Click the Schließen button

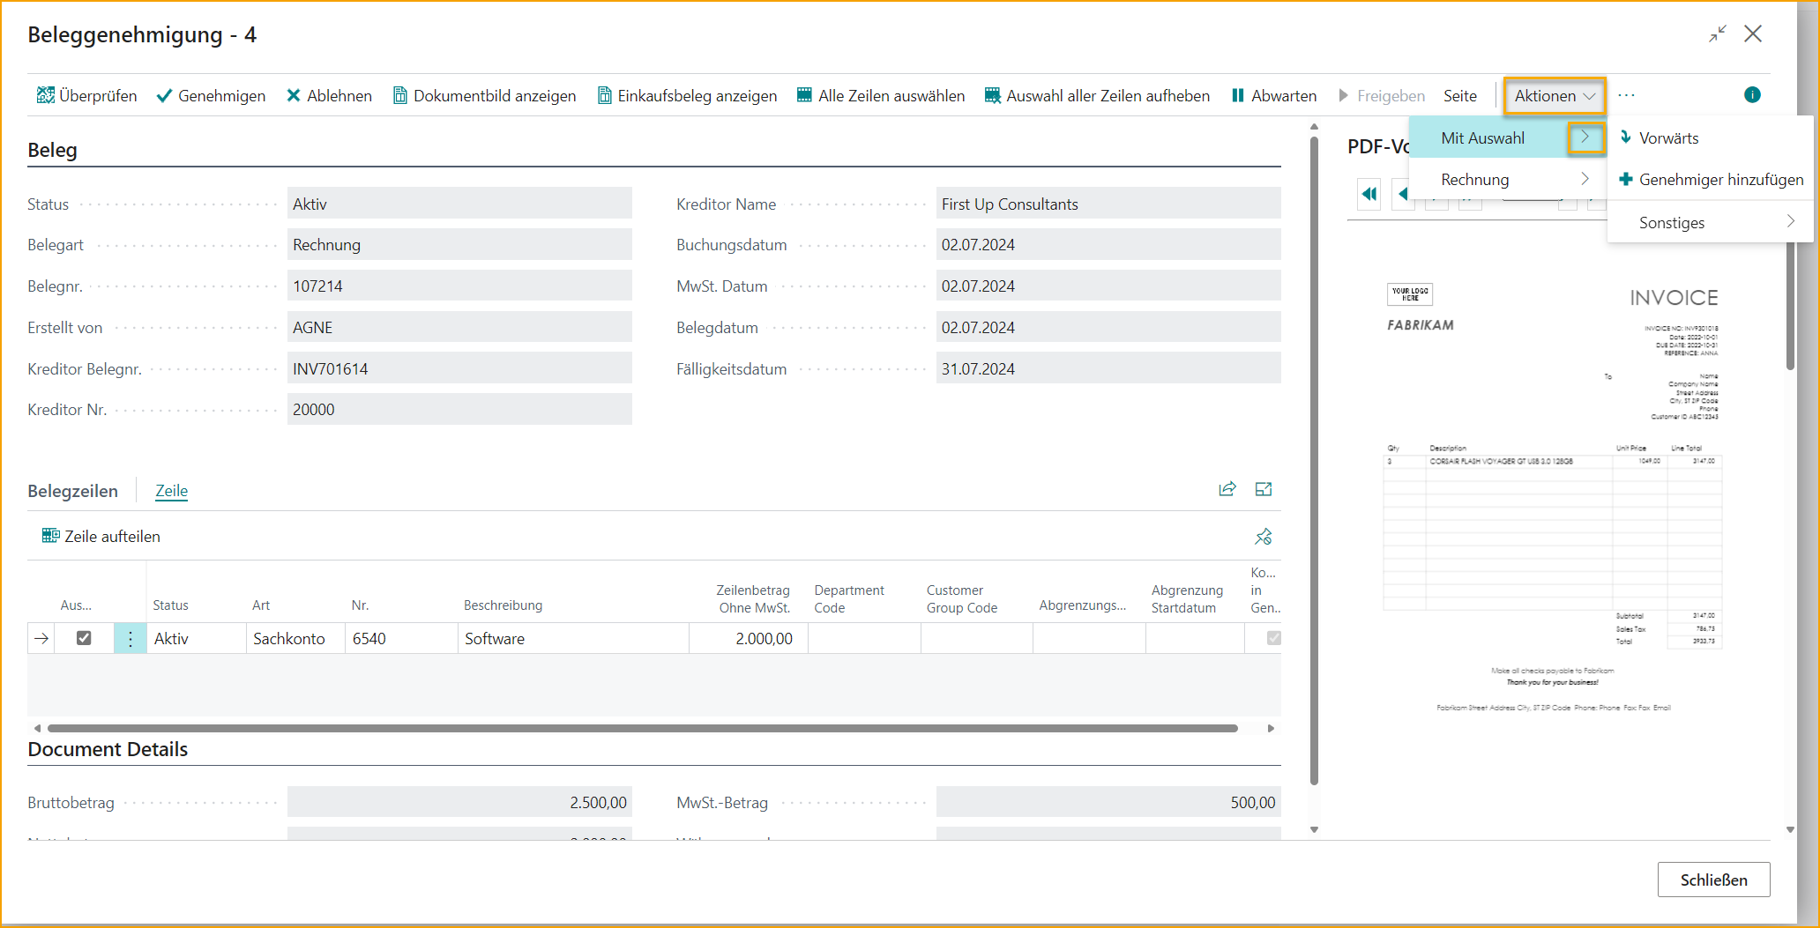click(1712, 880)
